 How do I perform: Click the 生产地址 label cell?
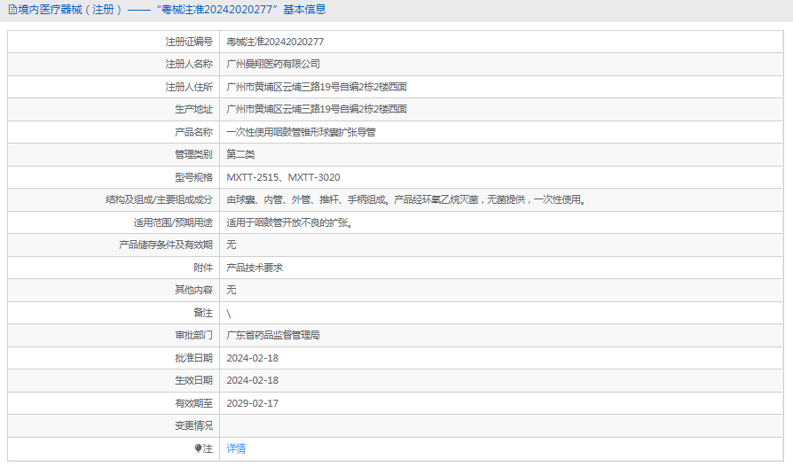pyautogui.click(x=114, y=109)
